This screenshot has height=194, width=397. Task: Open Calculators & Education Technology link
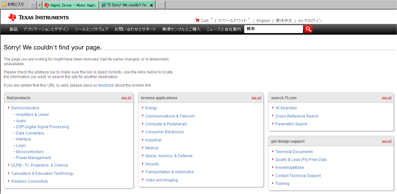[42, 174]
